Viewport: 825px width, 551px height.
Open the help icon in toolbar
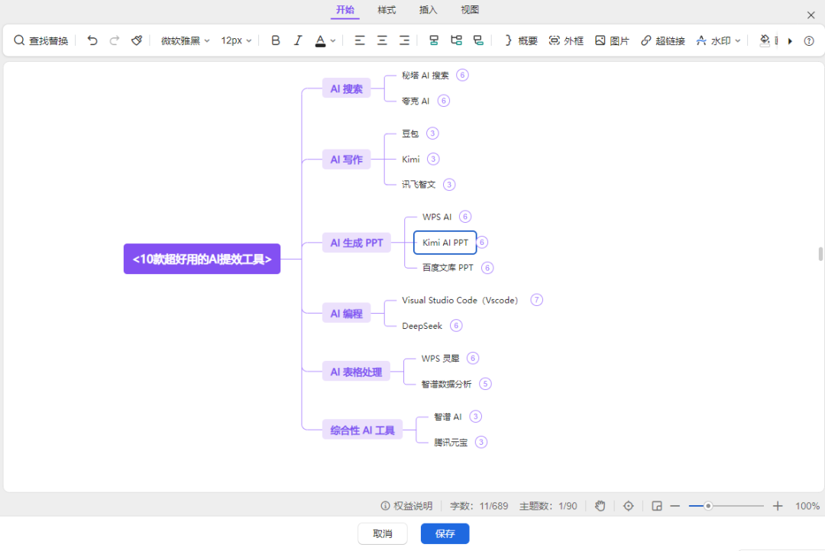pos(808,40)
